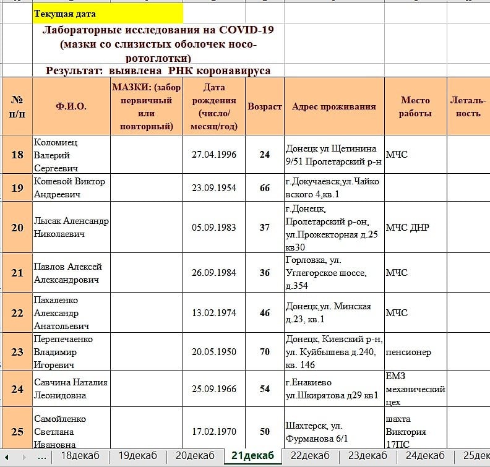Click the active 21декаб sheet tab
This screenshot has height=467, width=490.
252,456
